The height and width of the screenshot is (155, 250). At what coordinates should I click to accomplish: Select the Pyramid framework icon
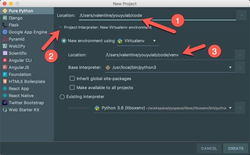5,39
